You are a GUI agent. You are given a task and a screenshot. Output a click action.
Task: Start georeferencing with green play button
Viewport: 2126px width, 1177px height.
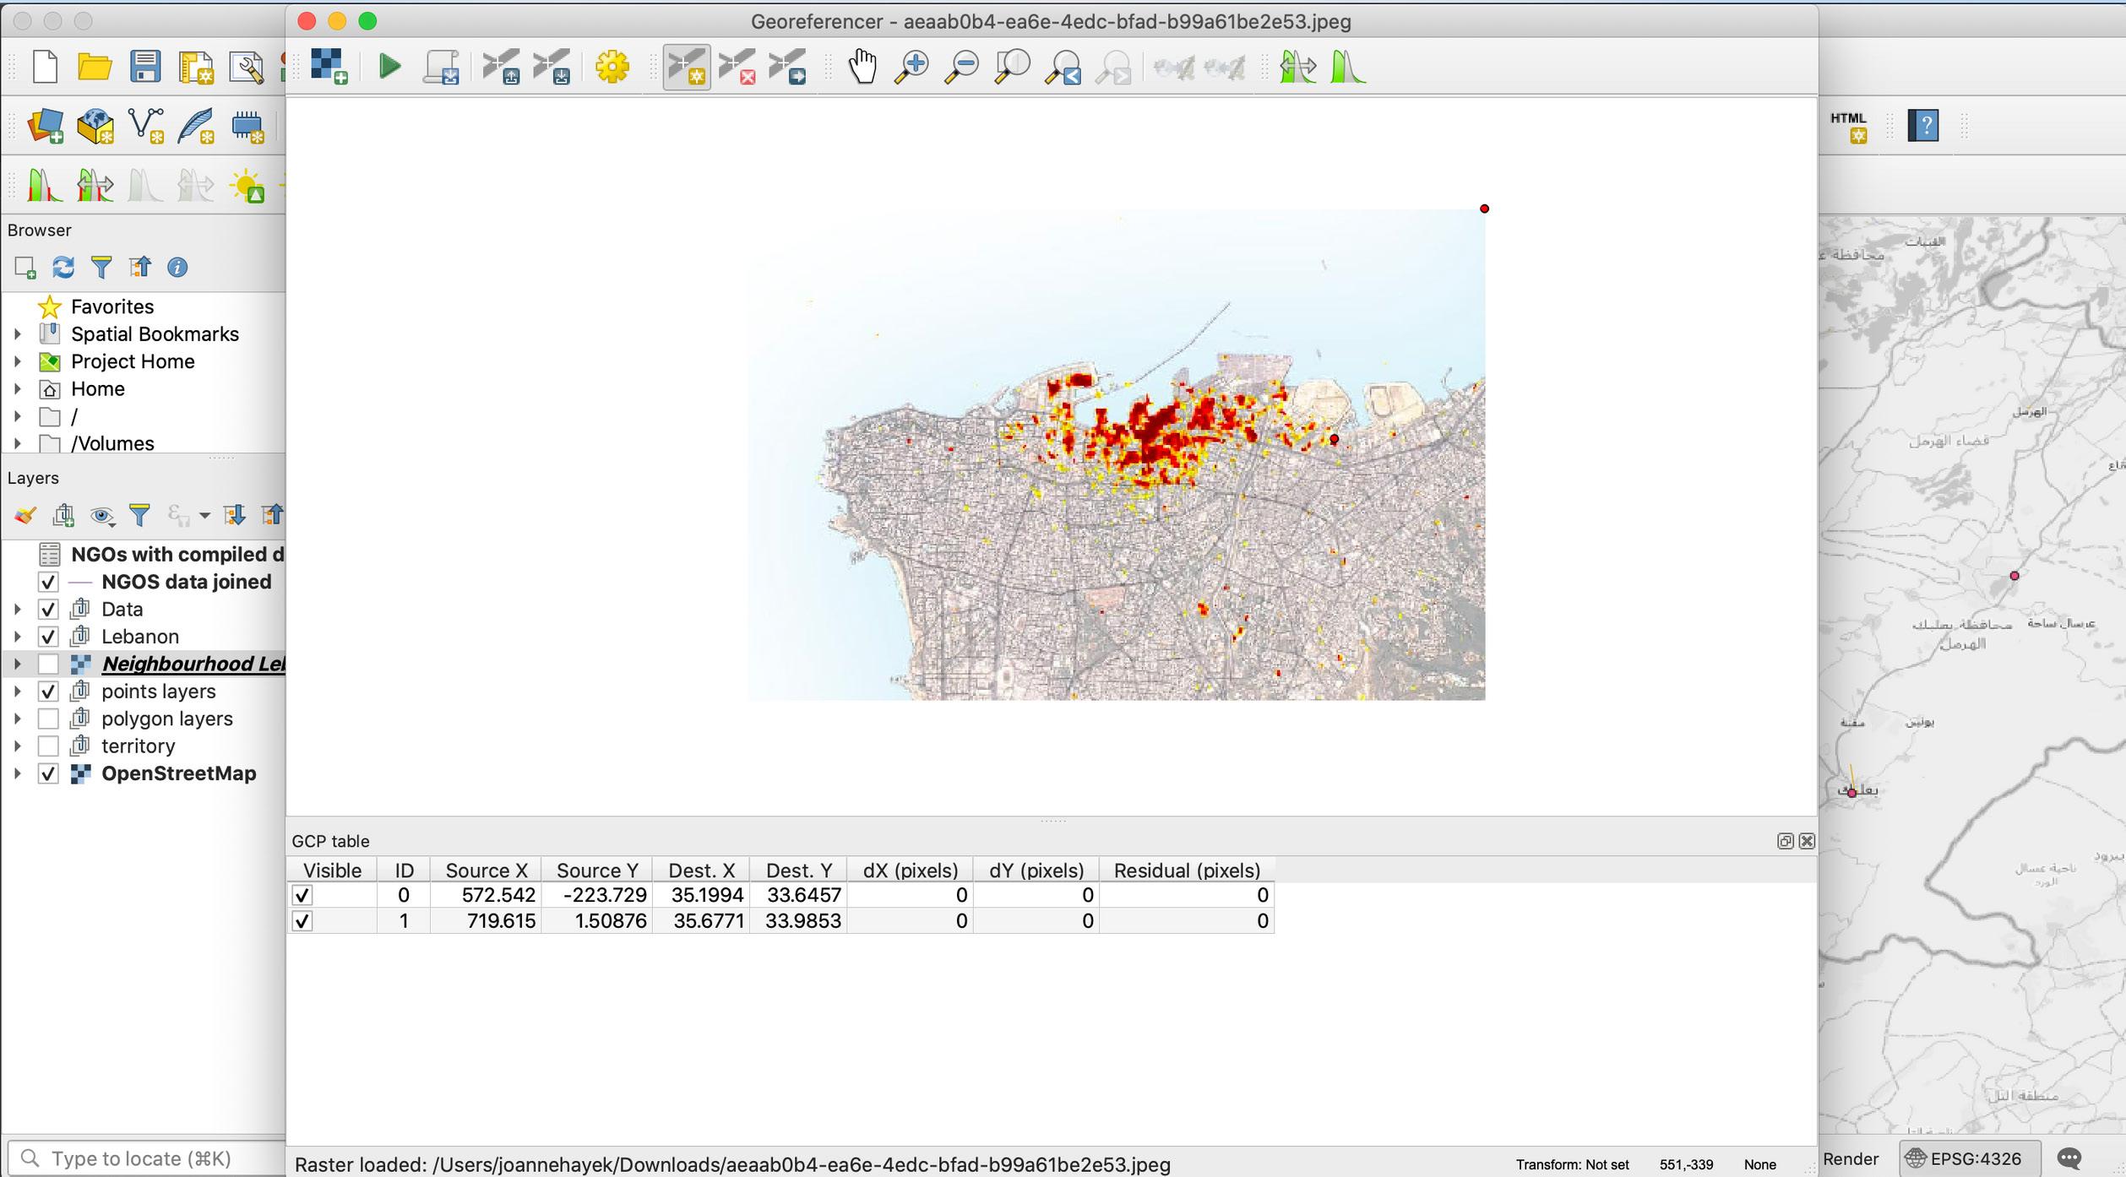coord(389,67)
